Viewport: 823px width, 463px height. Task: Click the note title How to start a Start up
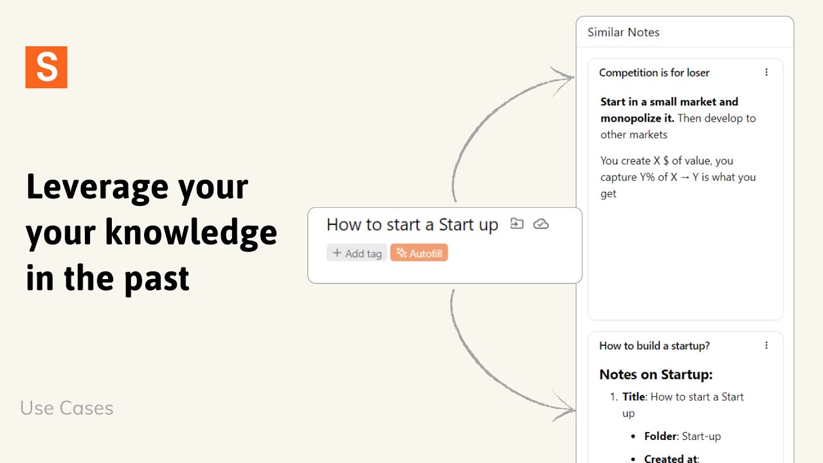(x=412, y=224)
